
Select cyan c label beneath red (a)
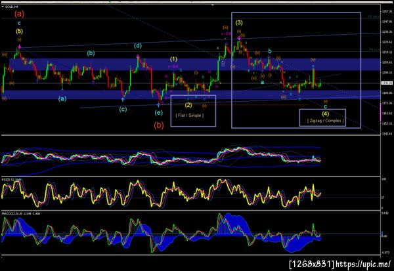click(x=19, y=24)
